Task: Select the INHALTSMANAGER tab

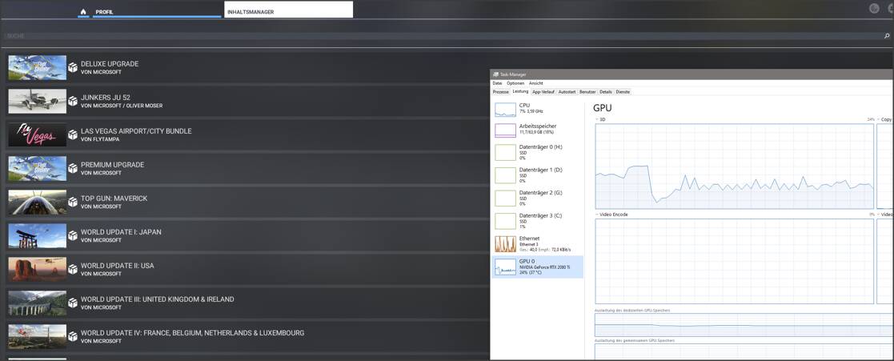Action: [x=288, y=10]
